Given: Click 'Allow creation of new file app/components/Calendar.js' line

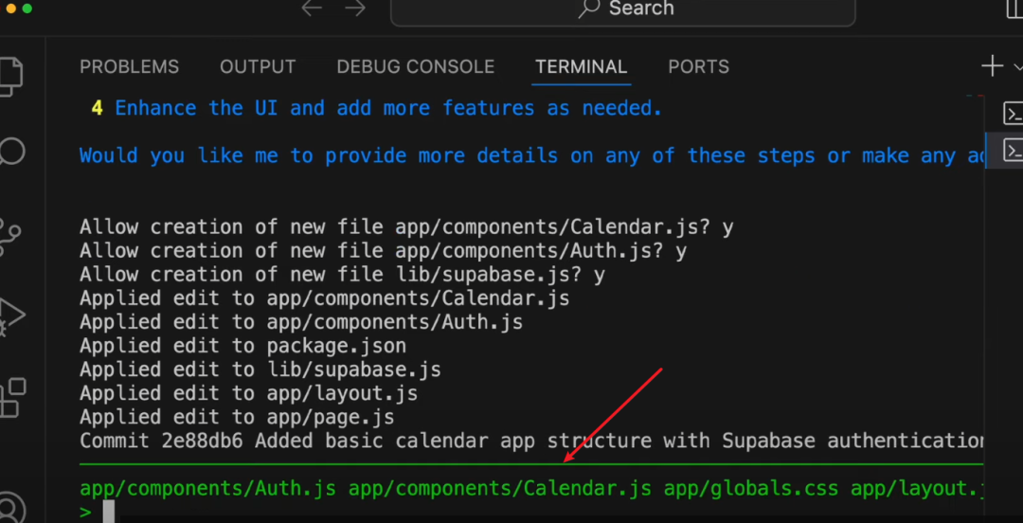Looking at the screenshot, I should pyautogui.click(x=406, y=226).
